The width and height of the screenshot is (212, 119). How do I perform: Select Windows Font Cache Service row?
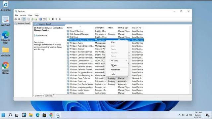click(105, 84)
